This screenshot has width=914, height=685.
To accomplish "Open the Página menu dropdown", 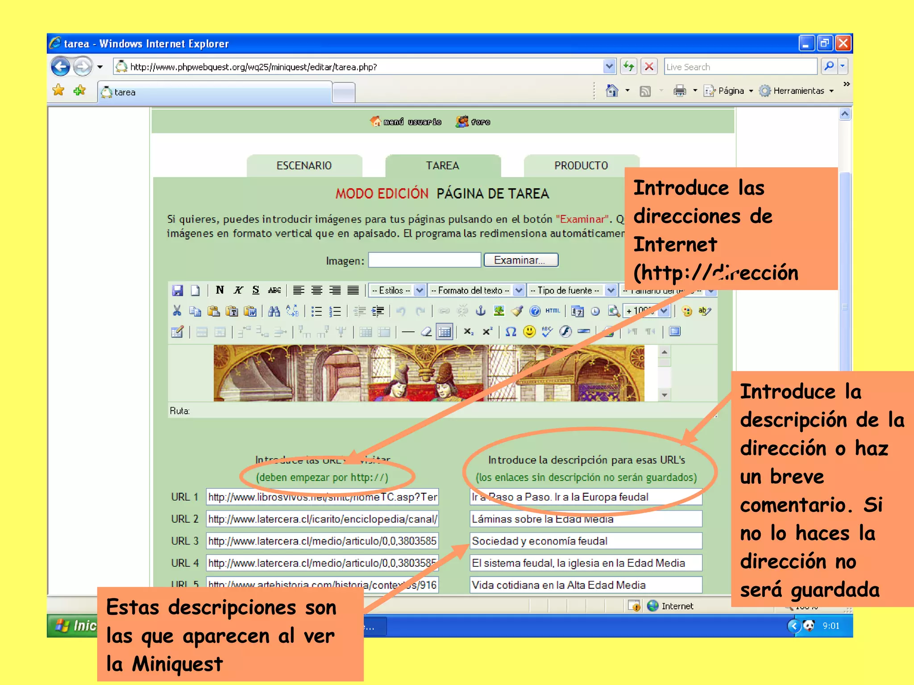I will (728, 91).
